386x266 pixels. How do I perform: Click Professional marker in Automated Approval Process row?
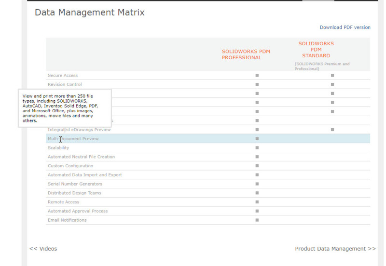pyautogui.click(x=257, y=211)
